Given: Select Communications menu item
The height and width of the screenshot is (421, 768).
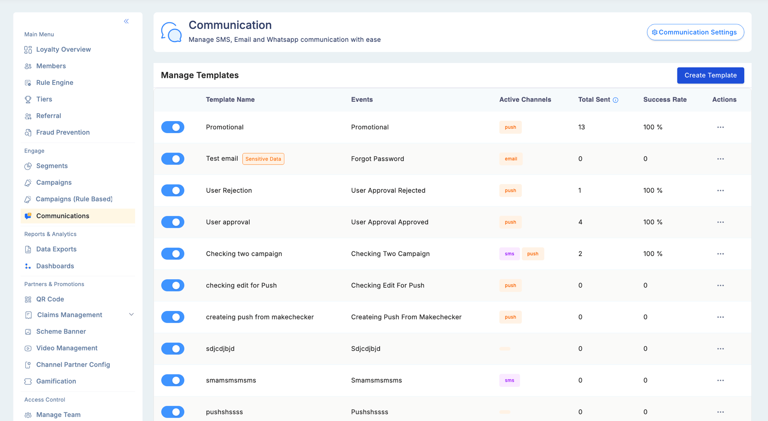Looking at the screenshot, I should click(x=78, y=216).
